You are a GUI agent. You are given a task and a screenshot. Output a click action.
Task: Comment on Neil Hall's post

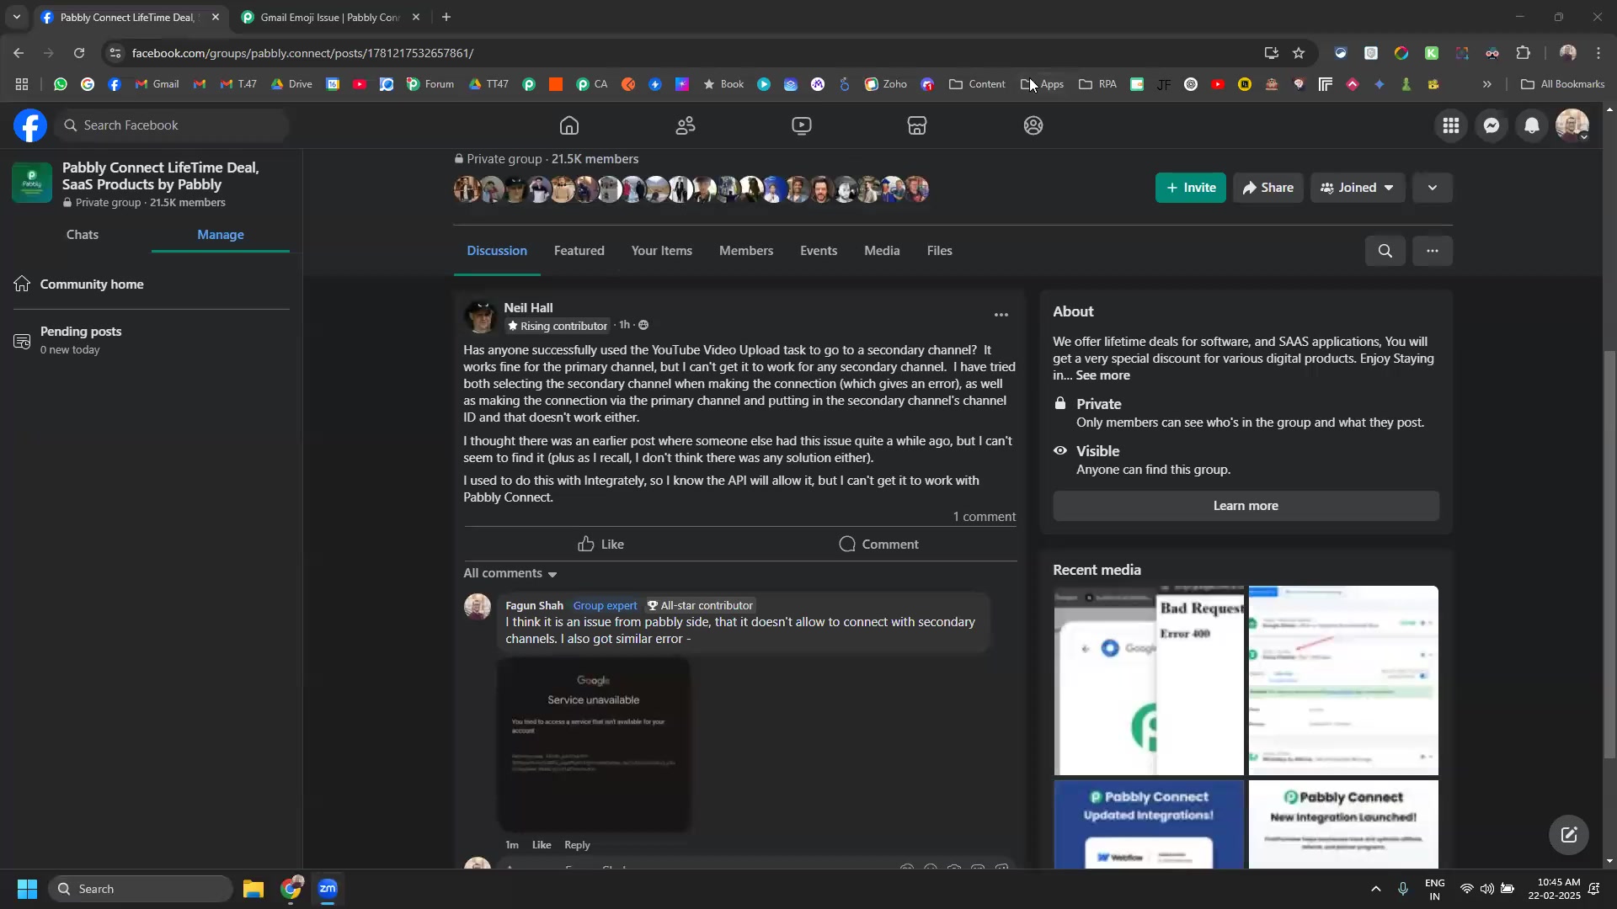click(878, 545)
